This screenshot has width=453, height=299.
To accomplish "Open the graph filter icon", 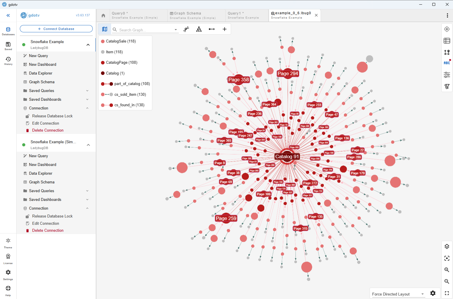I will click(447, 86).
